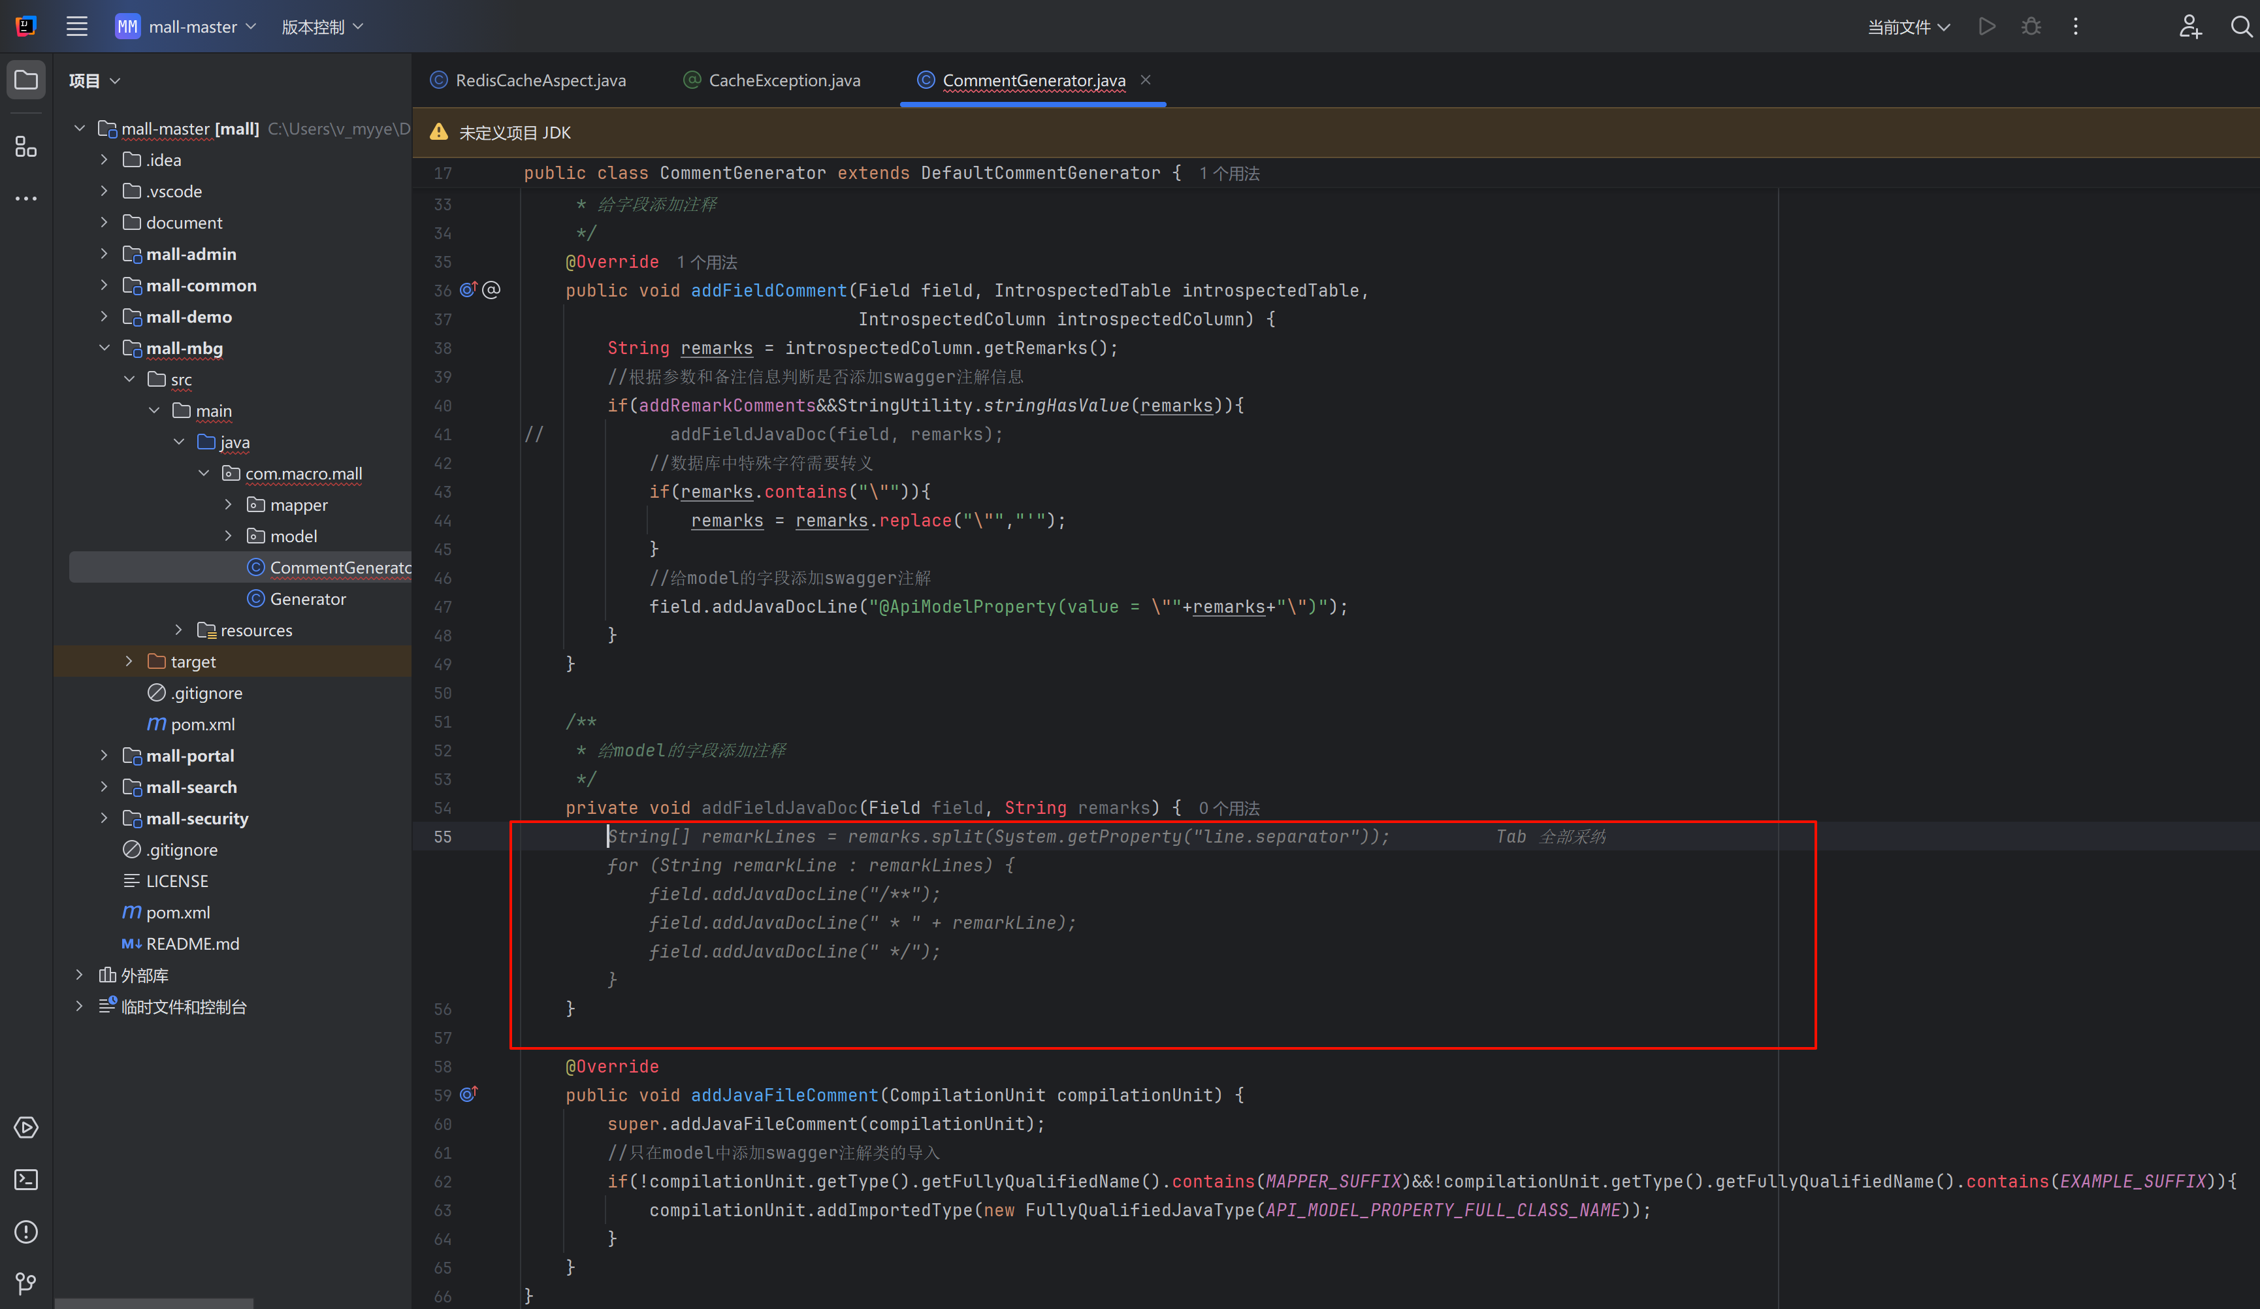Switch to CacheException.java tab

click(784, 81)
